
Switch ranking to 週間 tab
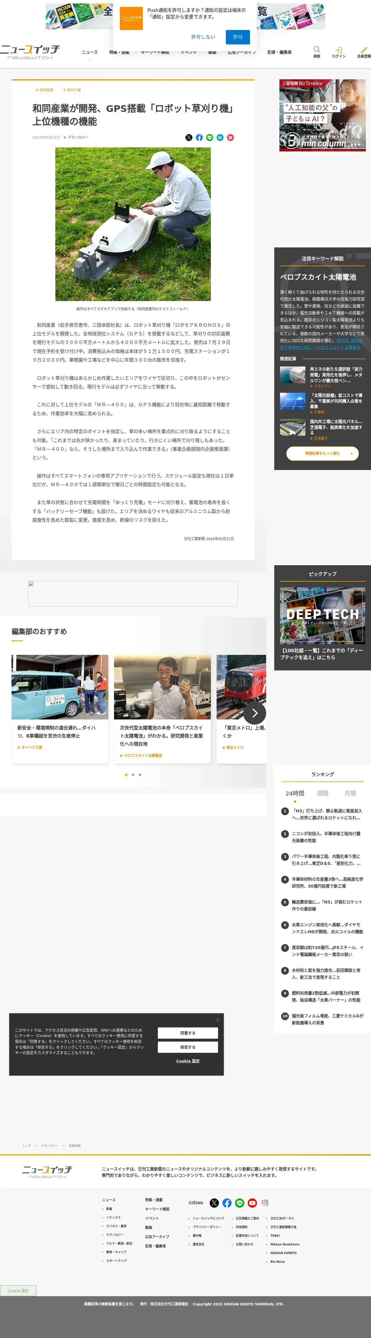coord(322,793)
